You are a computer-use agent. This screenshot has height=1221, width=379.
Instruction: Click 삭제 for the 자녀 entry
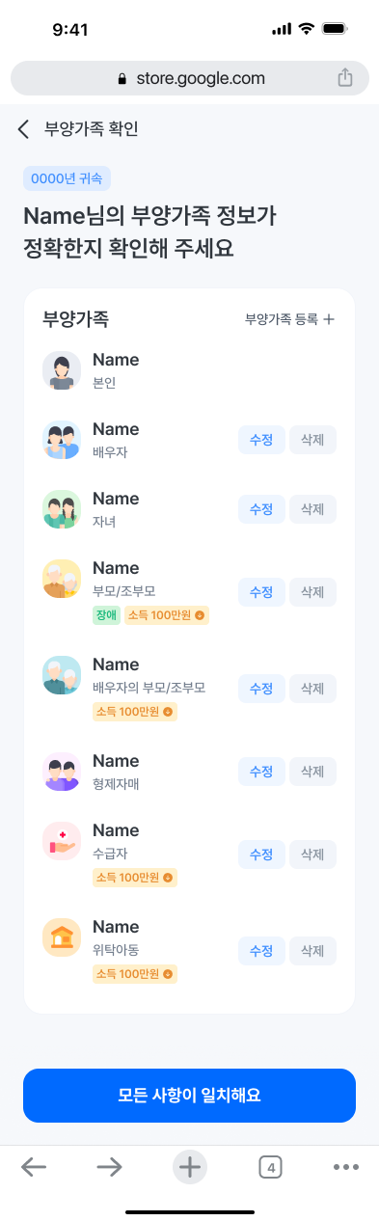tap(312, 509)
